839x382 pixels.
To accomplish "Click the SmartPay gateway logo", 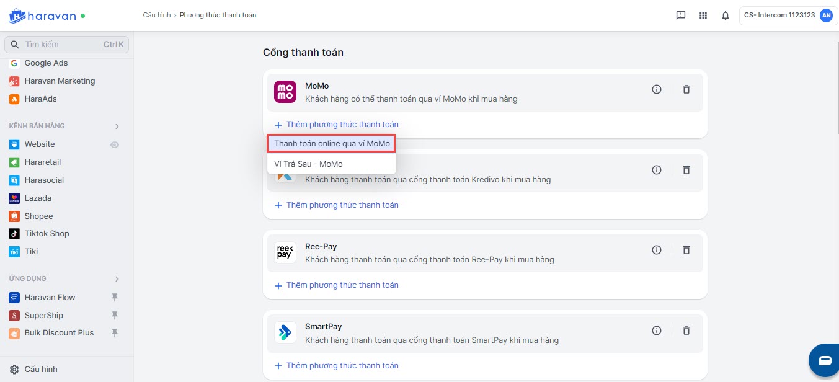I will coord(285,333).
